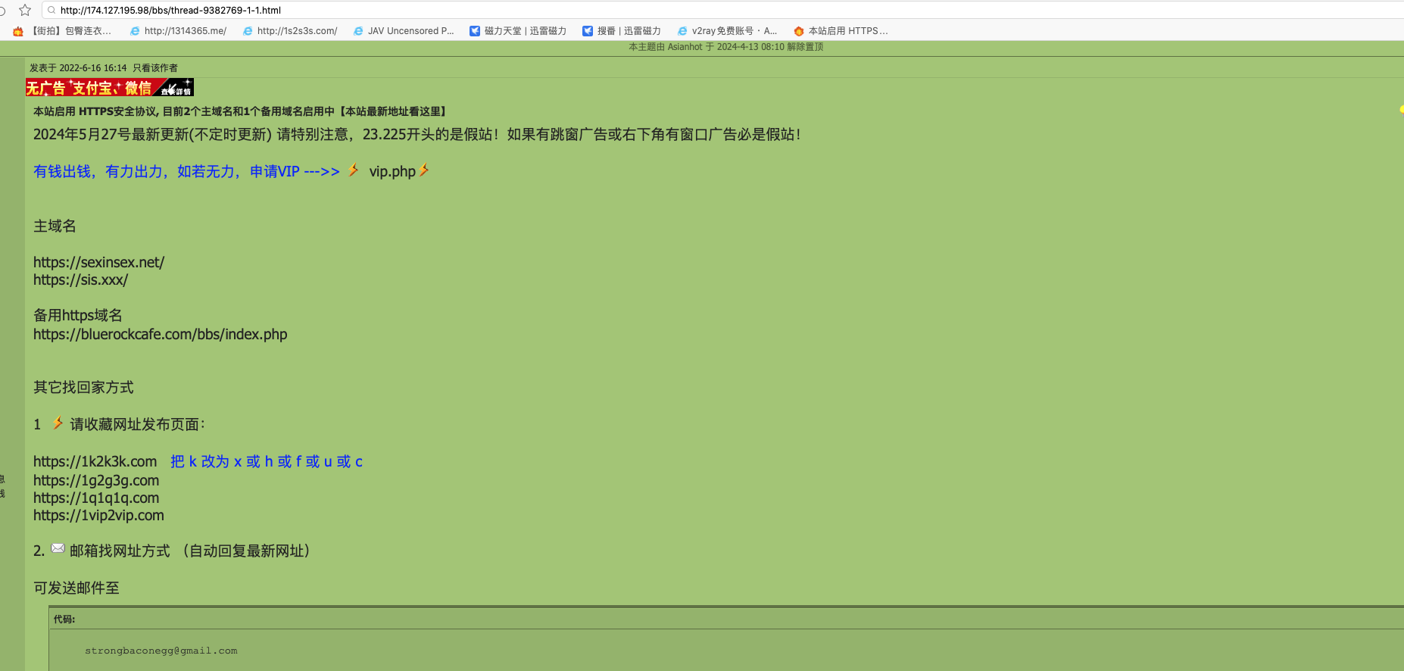Click the 本站启用 HTTPS bookmark favicon

pyautogui.click(x=799, y=31)
